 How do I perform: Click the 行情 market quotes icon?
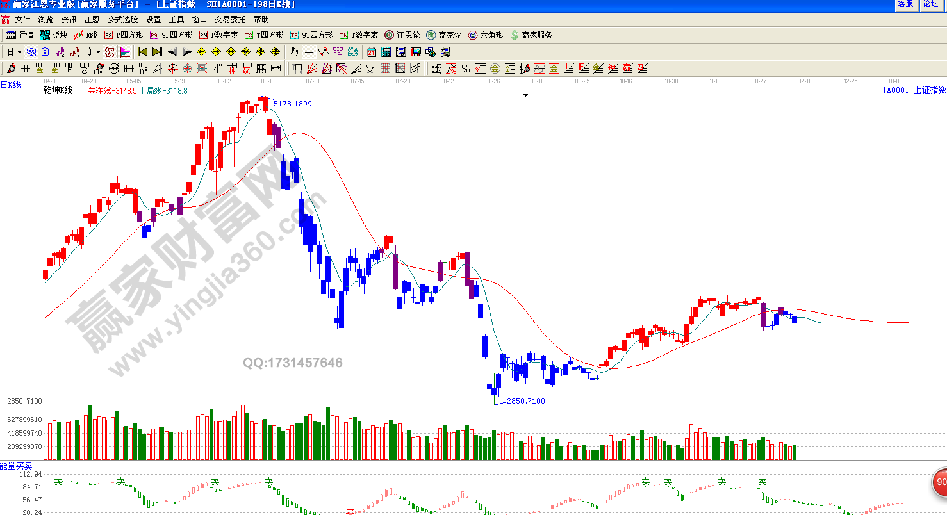click(19, 35)
